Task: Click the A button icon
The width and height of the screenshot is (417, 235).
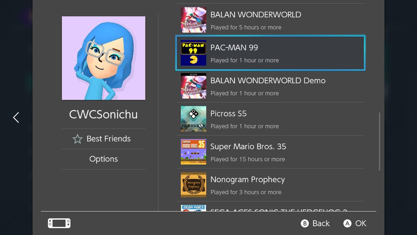Action: click(347, 224)
